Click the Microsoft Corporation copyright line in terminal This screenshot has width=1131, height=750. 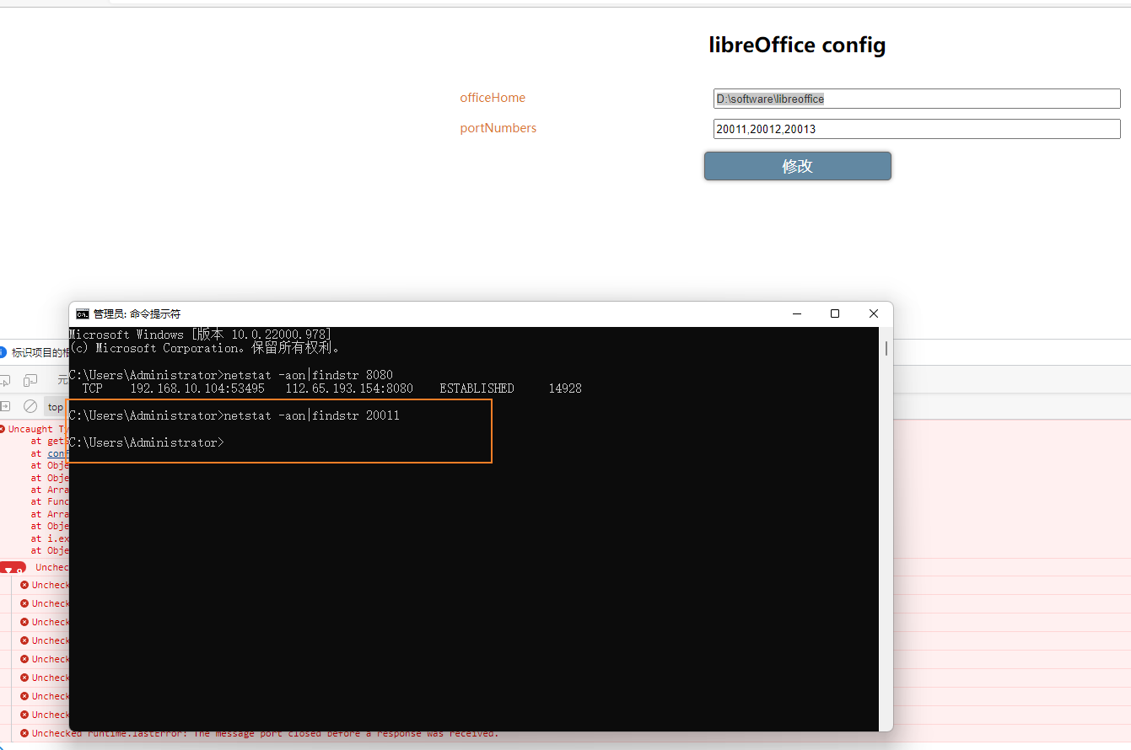(205, 348)
